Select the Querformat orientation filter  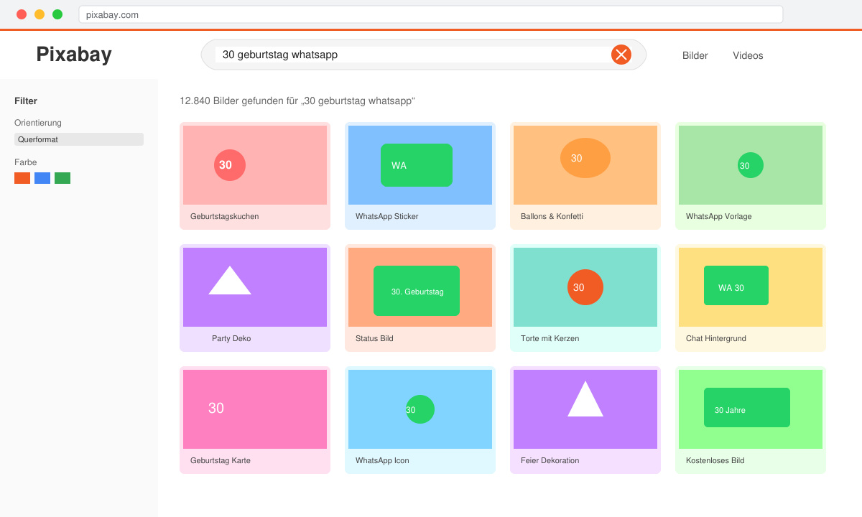(x=79, y=139)
